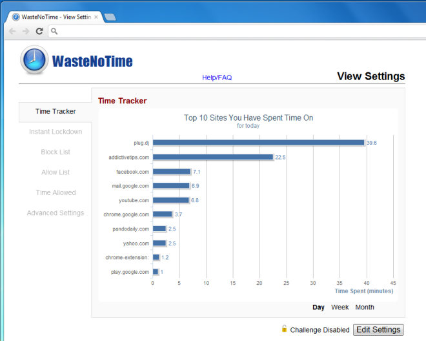Switch chart to Day view
The image size is (426, 341).
(318, 307)
